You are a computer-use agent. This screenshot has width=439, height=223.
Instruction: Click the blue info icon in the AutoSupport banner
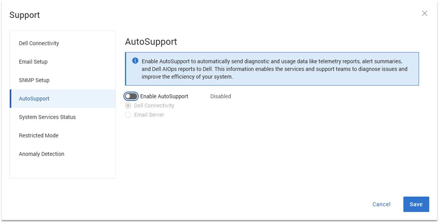click(135, 61)
